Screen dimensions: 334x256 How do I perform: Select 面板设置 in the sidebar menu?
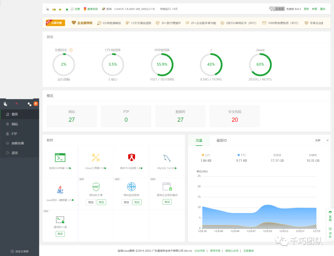coord(19,143)
